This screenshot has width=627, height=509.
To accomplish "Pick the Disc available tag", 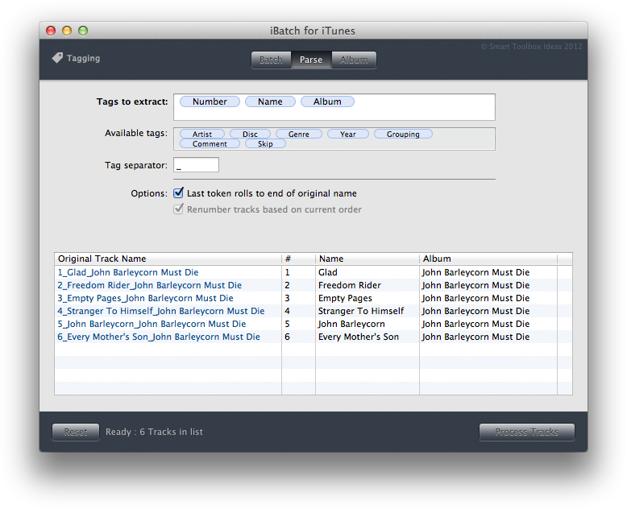I will click(x=251, y=134).
